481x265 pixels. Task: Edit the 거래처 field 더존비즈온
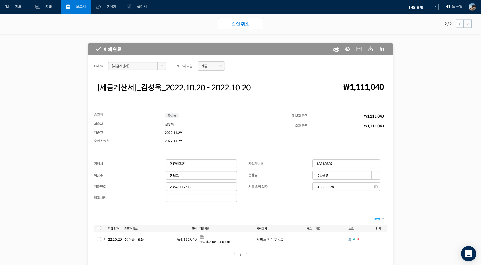pyautogui.click(x=201, y=164)
